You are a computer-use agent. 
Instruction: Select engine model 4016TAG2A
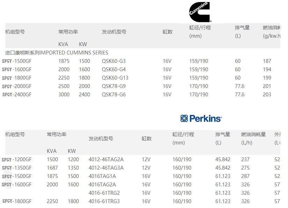tap(102, 185)
